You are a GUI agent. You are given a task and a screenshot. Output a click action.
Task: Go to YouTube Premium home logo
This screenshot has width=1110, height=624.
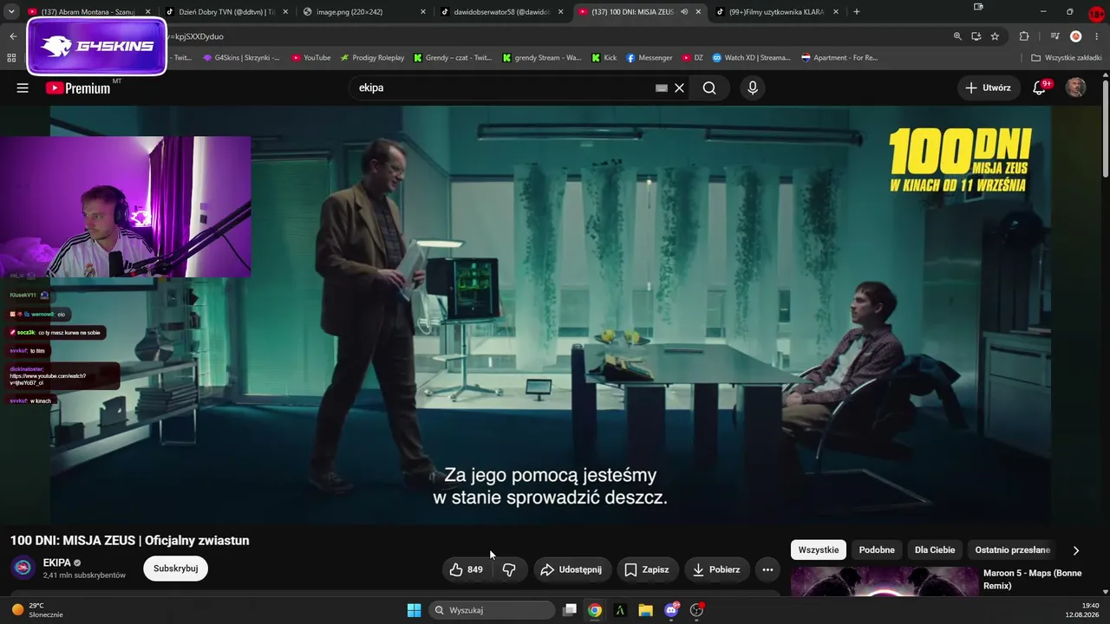point(78,88)
